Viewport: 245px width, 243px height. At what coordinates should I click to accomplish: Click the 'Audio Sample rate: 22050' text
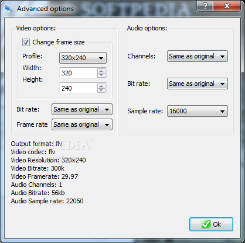coord(47,201)
